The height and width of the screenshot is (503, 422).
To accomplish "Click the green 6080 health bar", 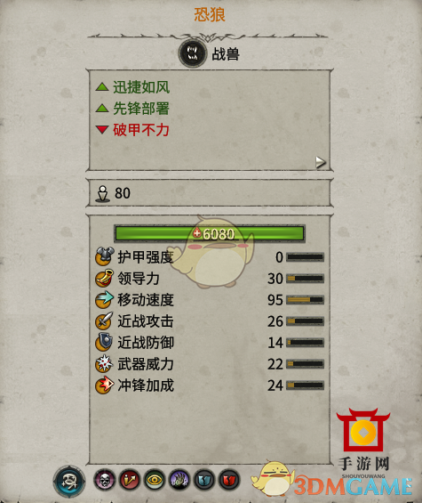I will pyautogui.click(x=210, y=233).
